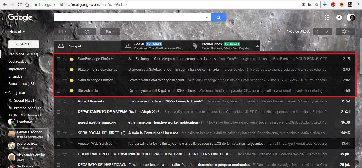Screen dimensions: 362x168
Task: Toggle importance marker on noreply@ethermine.org email
Action: point(71,122)
